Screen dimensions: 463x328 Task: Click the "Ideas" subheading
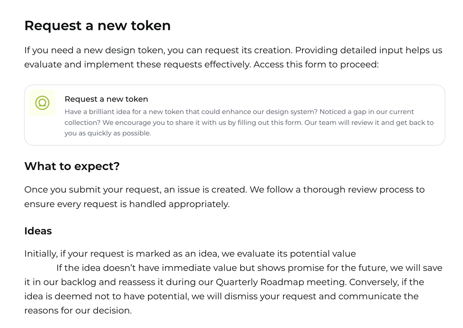(x=38, y=231)
